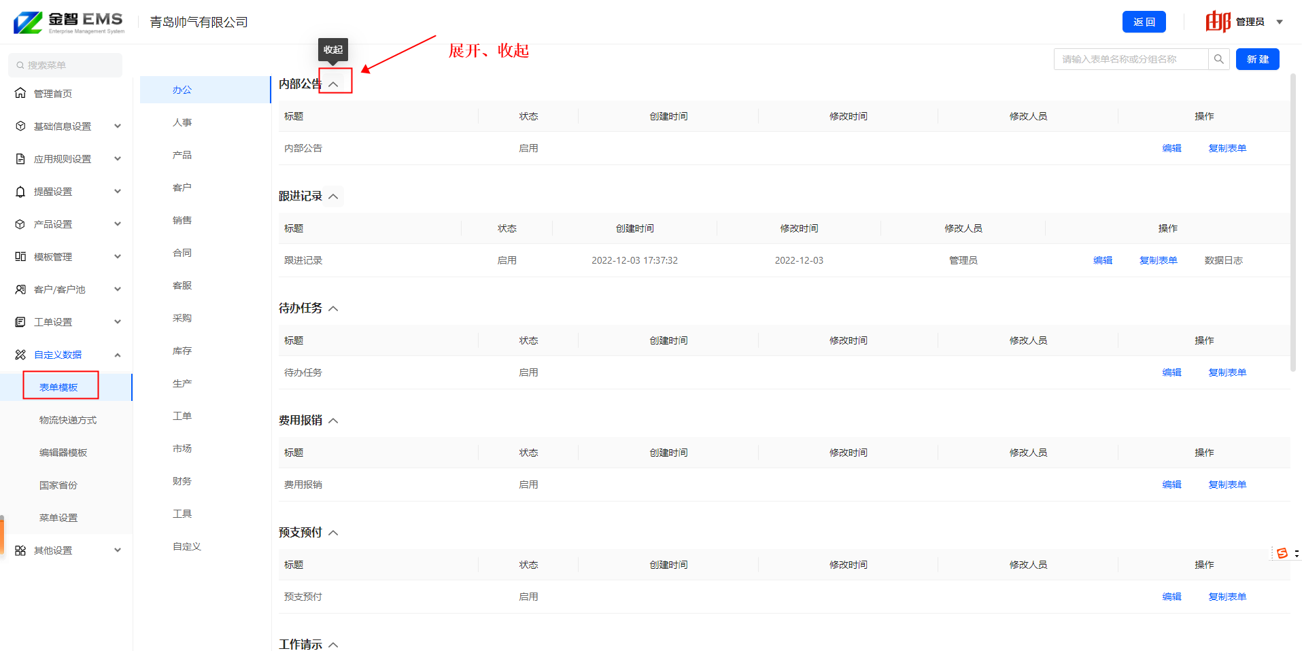Click the 模板管理 layout icon

click(x=20, y=256)
